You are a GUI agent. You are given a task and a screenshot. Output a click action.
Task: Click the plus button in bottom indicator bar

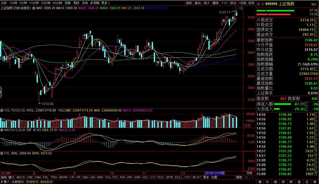click(246, 177)
